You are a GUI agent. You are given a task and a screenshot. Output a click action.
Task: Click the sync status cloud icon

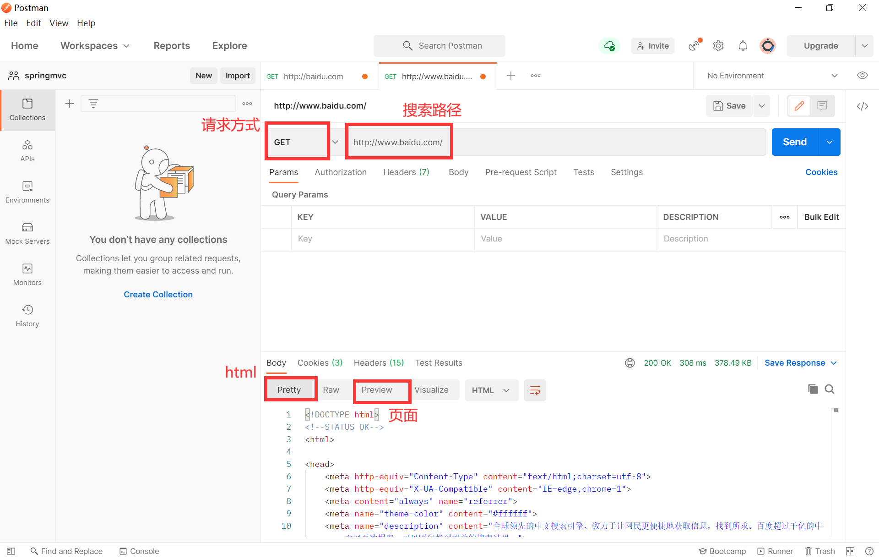(609, 46)
